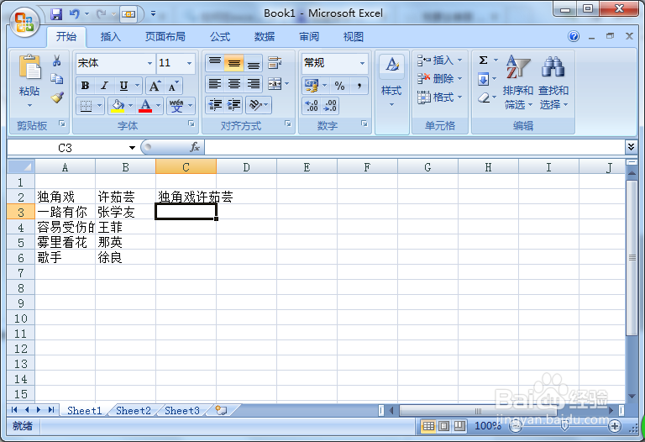This screenshot has height=442, width=645.
Task: Increase indent in alignment group
Action: tap(234, 105)
